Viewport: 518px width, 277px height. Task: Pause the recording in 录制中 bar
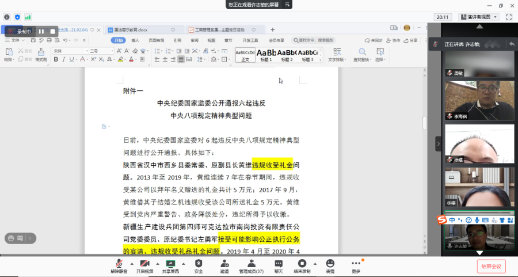coord(41,31)
